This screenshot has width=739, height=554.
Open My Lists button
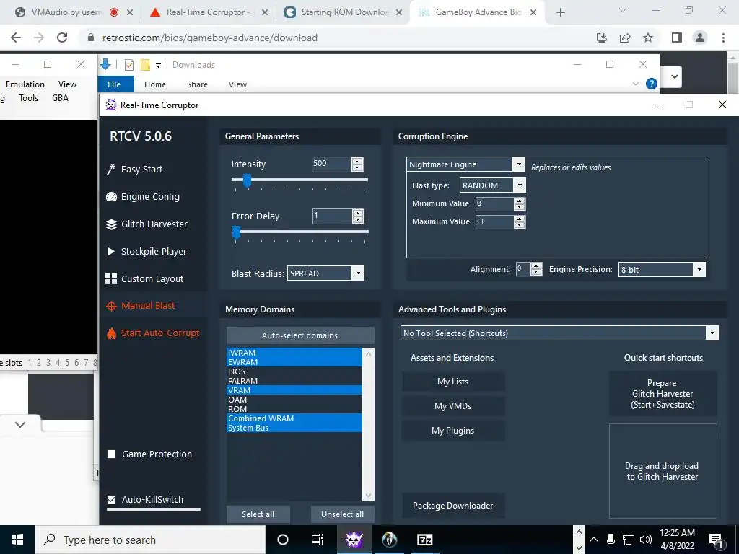pos(453,382)
